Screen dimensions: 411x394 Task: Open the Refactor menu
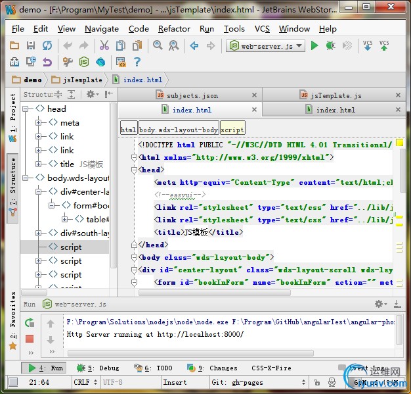point(174,29)
